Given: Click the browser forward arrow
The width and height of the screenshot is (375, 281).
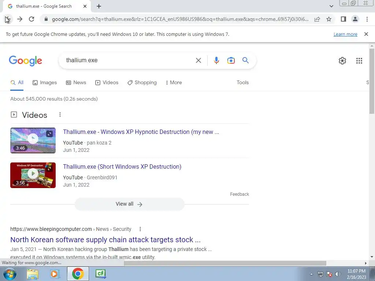Looking at the screenshot, I should click(x=20, y=19).
